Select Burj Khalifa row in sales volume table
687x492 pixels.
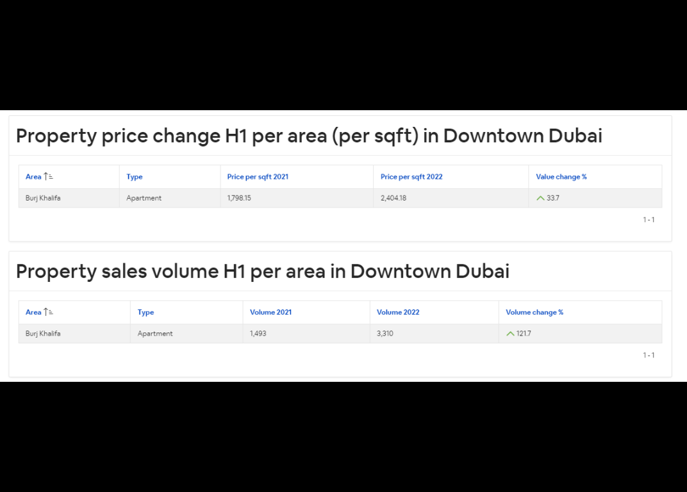[43, 334]
